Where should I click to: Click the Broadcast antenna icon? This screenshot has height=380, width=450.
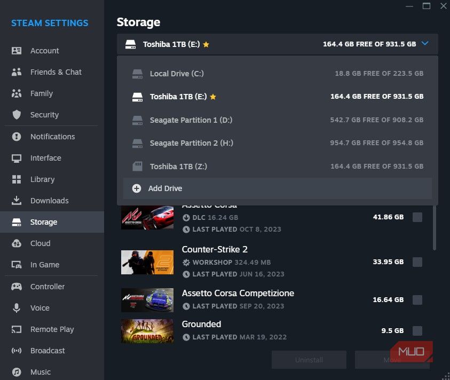coord(15,351)
